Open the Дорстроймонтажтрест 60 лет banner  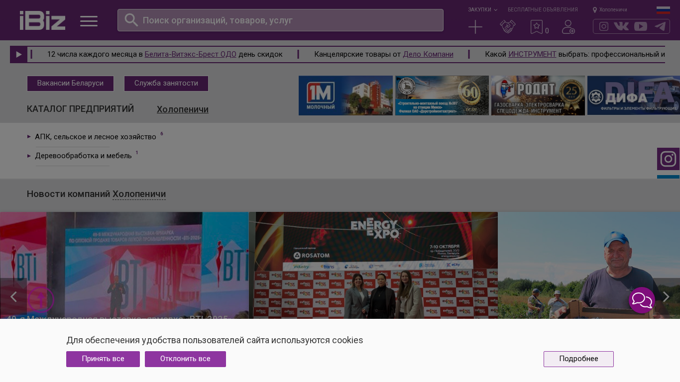click(442, 95)
